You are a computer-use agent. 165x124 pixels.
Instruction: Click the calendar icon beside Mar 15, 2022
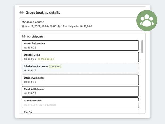[23, 27]
